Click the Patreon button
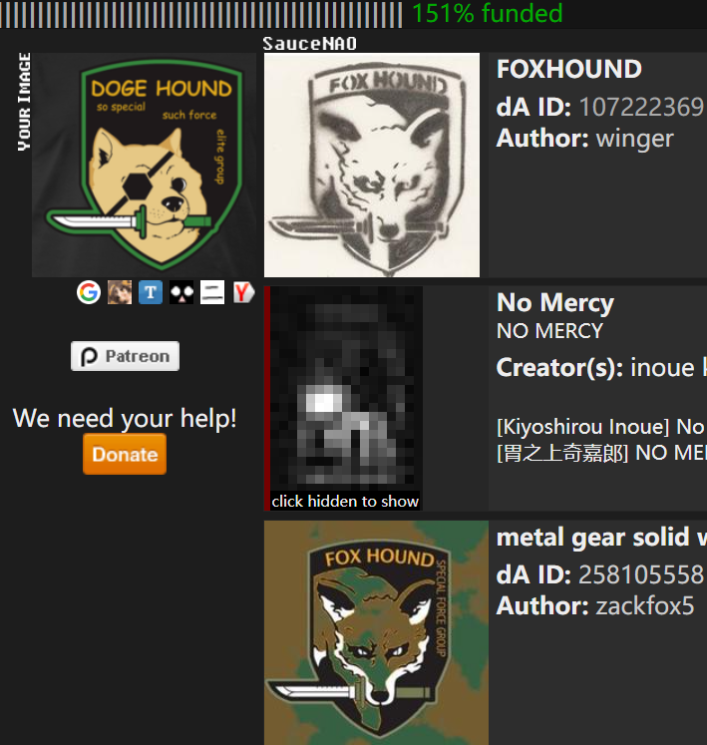The height and width of the screenshot is (745, 707). pos(125,356)
